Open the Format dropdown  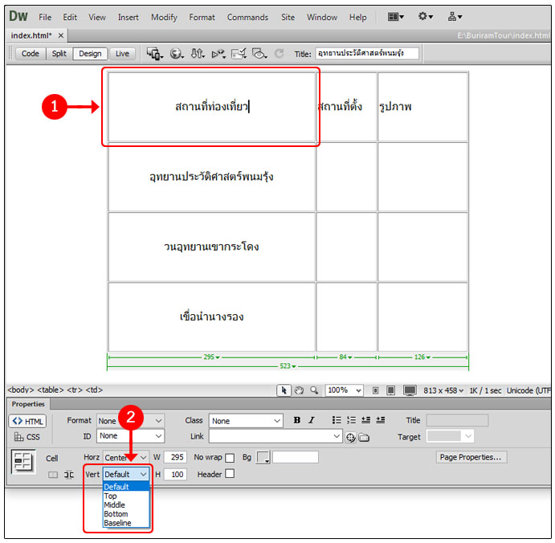coord(130,420)
